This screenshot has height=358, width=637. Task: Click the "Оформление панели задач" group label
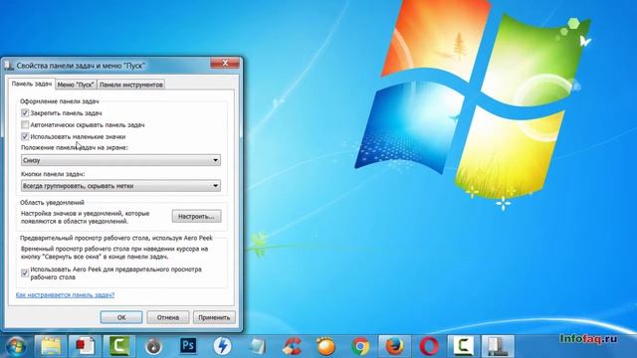pos(60,101)
